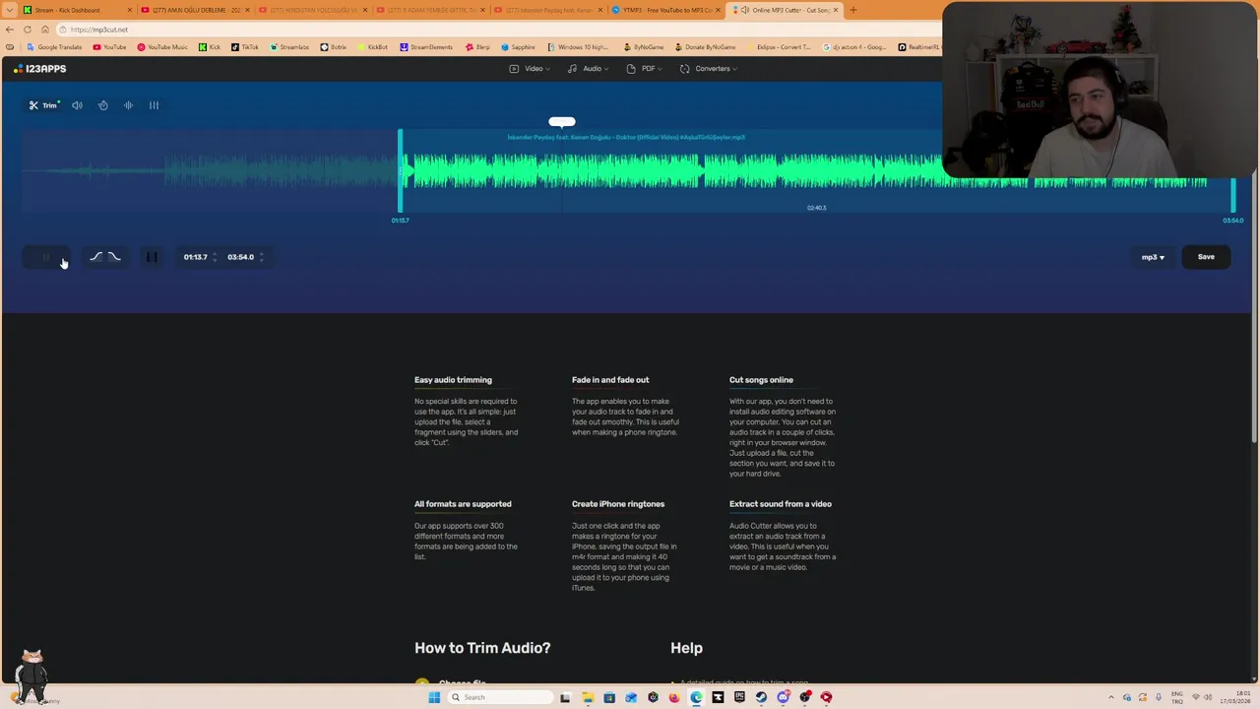The width and height of the screenshot is (1260, 709).
Task: Open the Pitch waveform tool
Action: pos(128,105)
